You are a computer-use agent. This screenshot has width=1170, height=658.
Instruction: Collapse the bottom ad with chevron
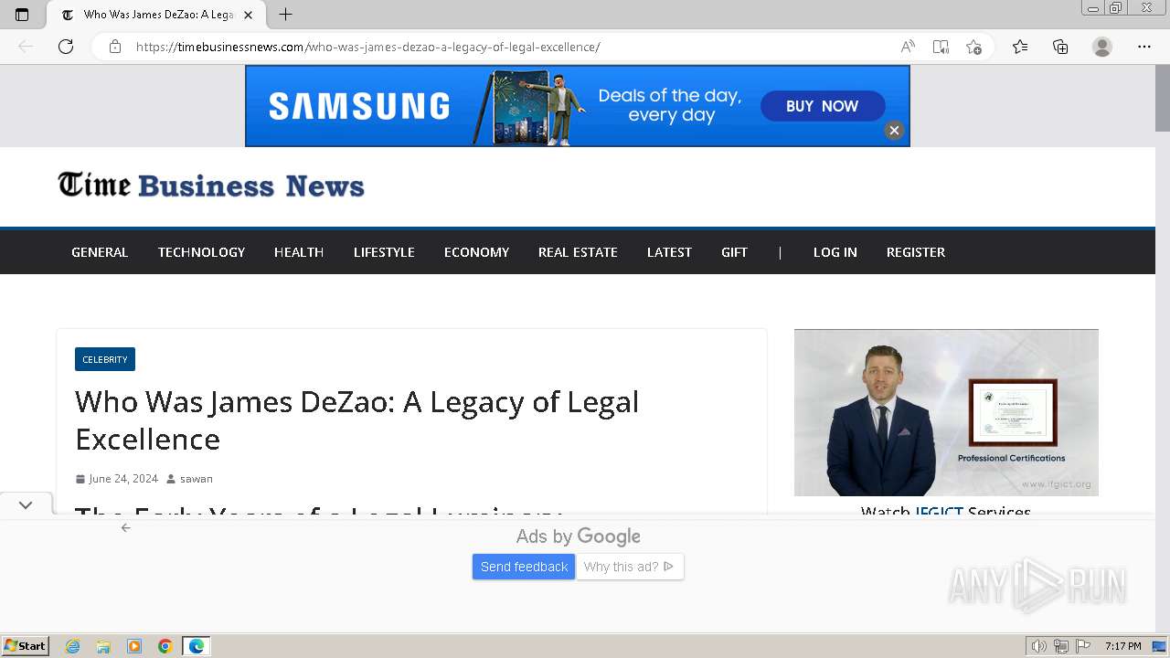(26, 504)
